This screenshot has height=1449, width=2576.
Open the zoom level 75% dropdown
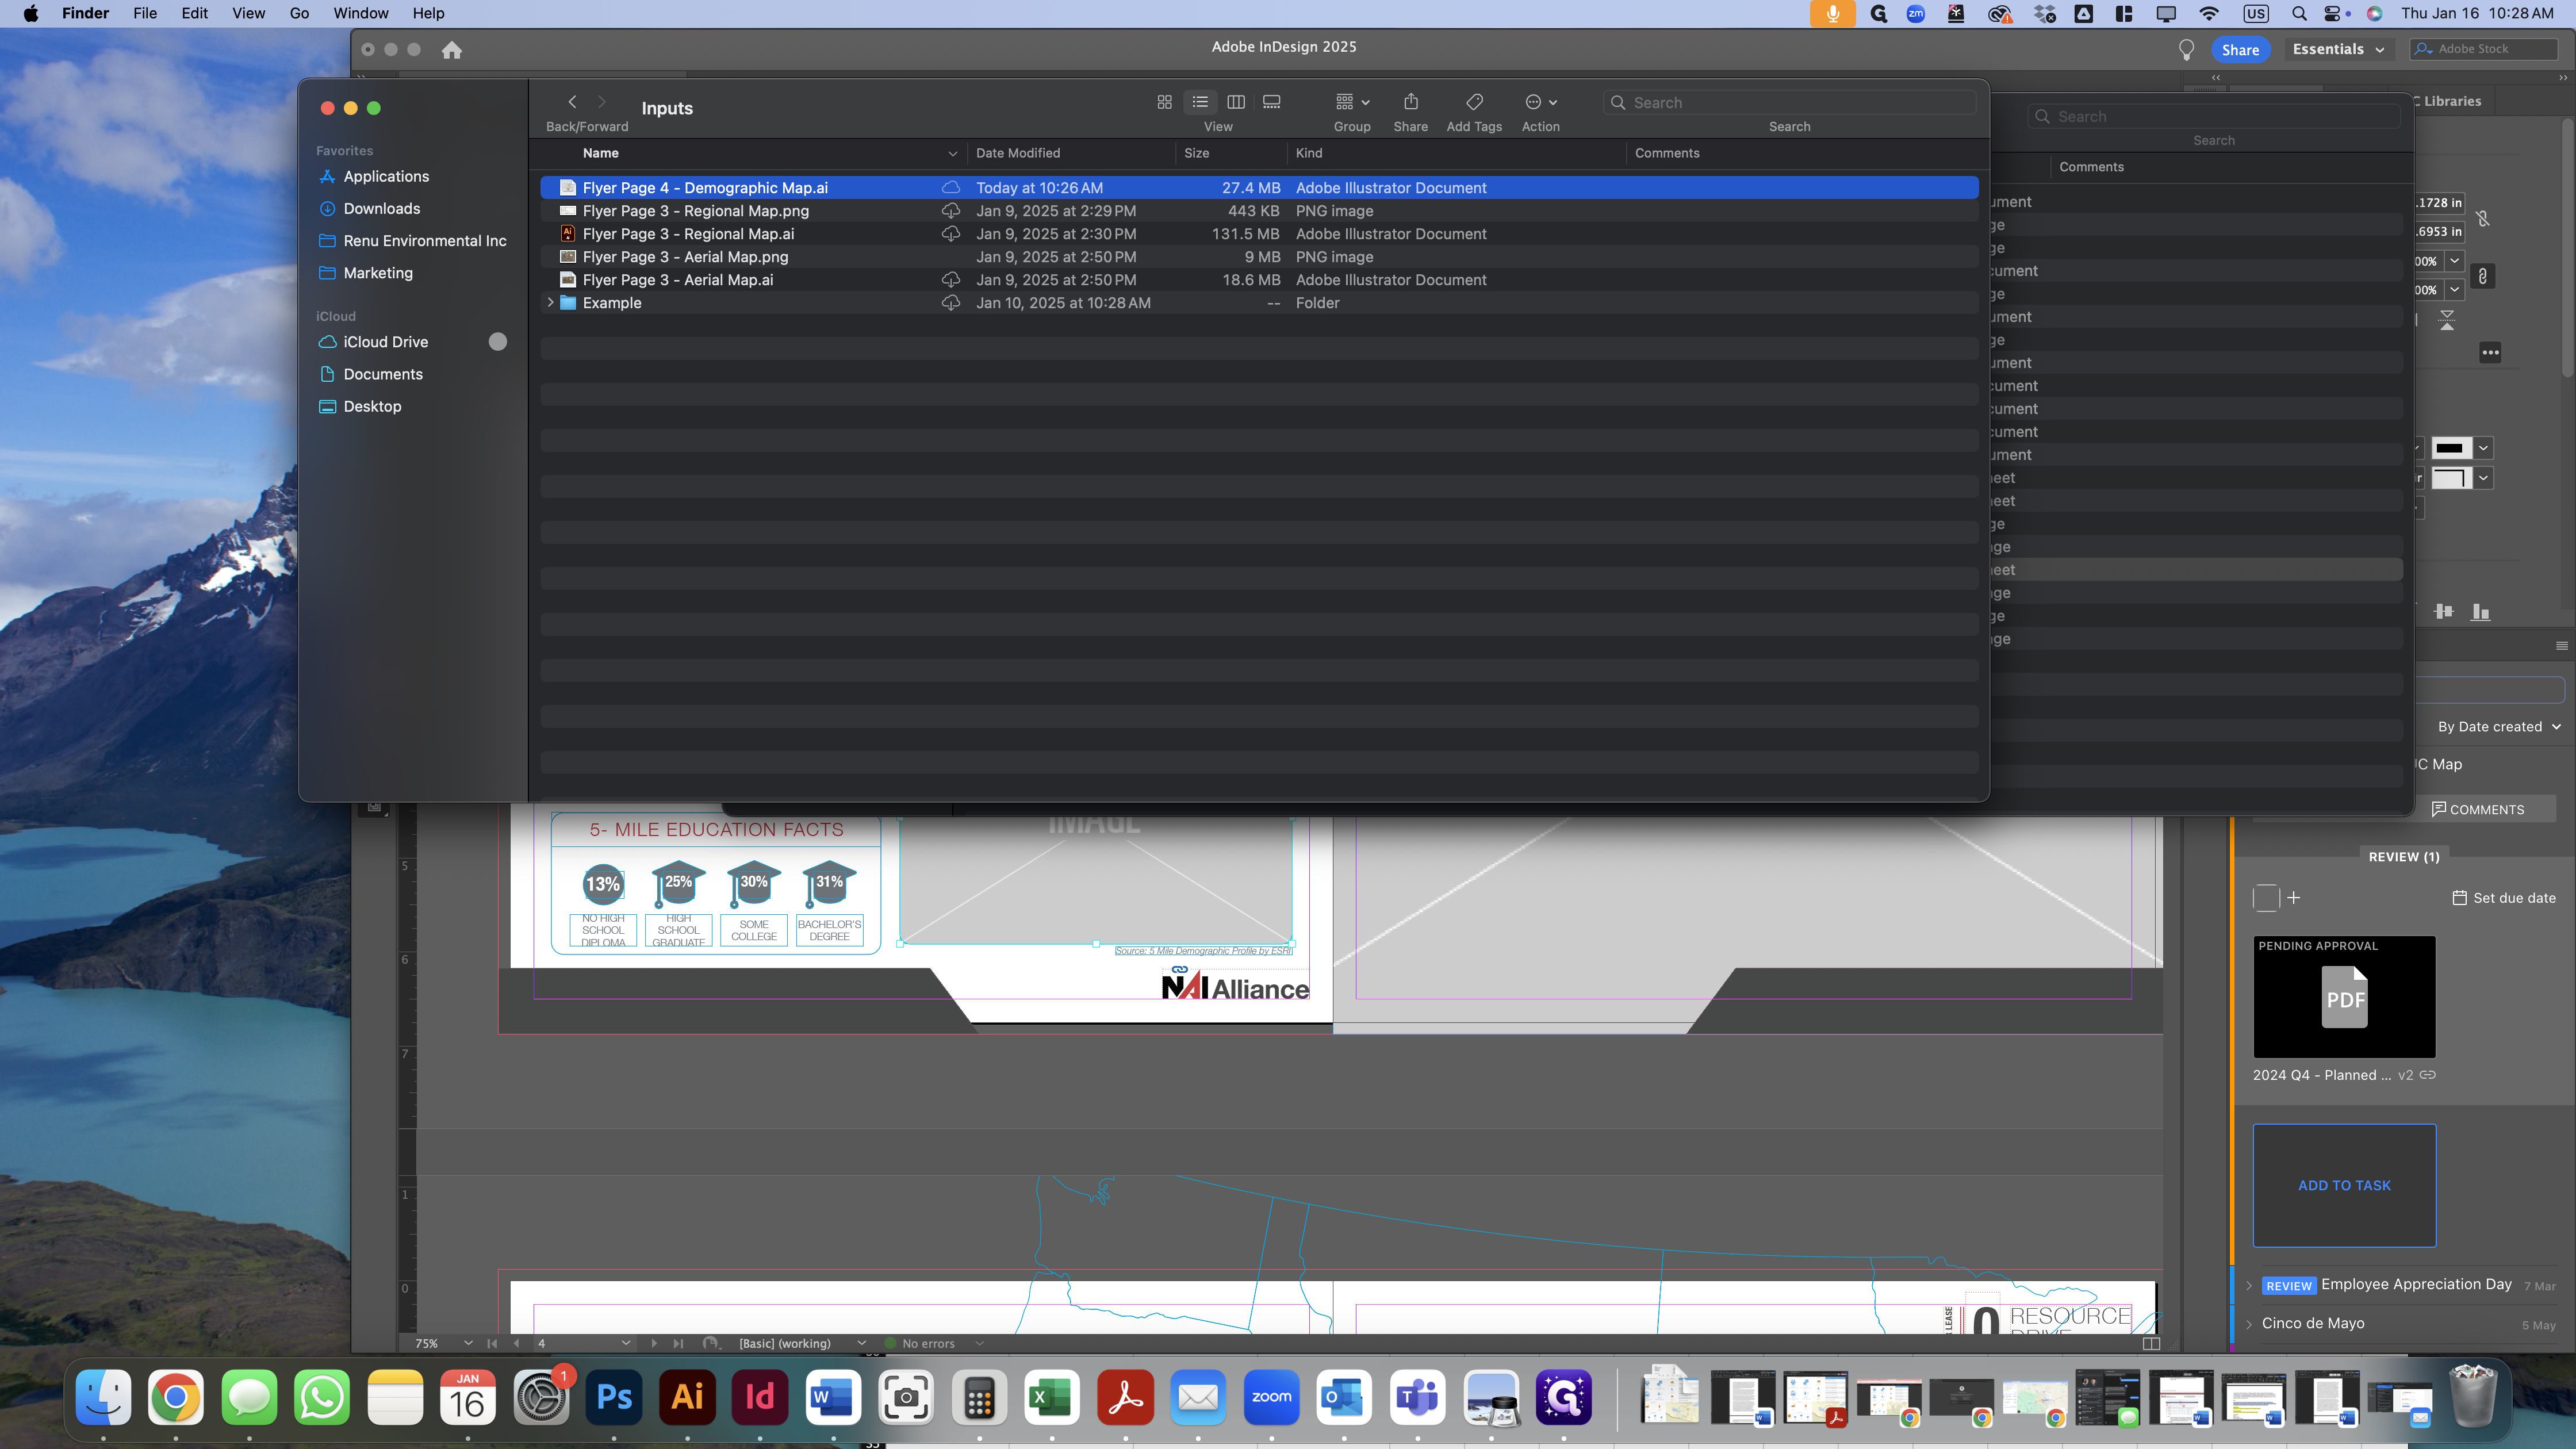coord(468,1343)
